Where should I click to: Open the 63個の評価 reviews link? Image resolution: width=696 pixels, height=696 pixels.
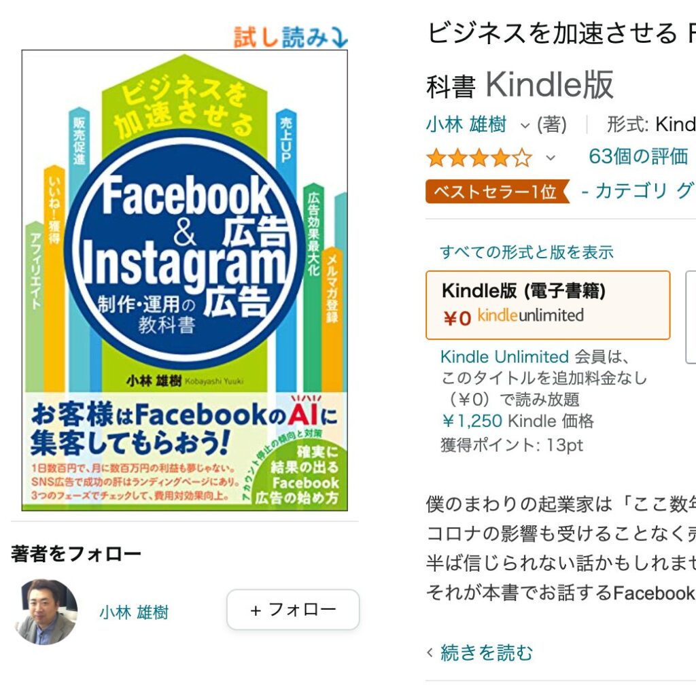pyautogui.click(x=638, y=156)
